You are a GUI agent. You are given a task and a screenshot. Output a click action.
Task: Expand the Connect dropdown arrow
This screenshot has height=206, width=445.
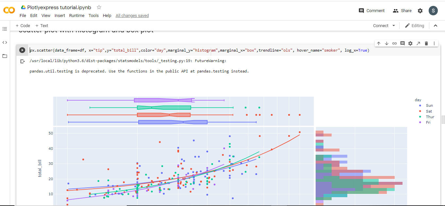pos(394,25)
